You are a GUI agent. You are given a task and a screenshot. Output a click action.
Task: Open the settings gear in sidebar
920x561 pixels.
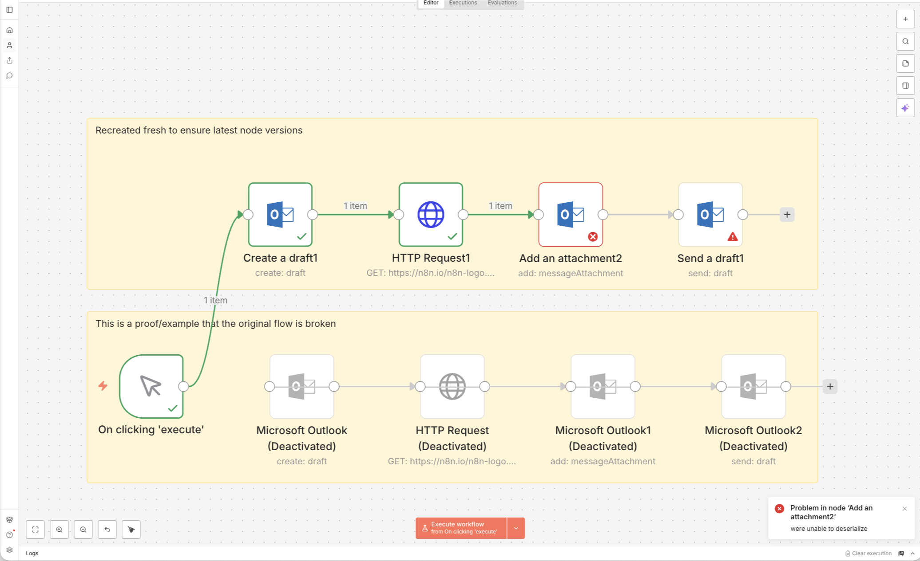click(x=9, y=550)
